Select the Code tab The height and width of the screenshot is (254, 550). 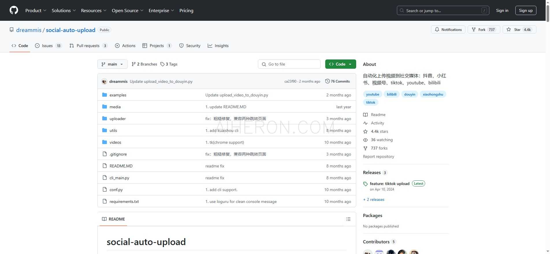click(x=20, y=46)
